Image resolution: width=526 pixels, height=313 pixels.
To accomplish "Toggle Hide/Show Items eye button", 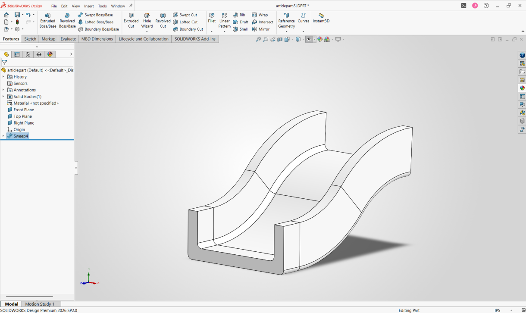I will 309,39.
